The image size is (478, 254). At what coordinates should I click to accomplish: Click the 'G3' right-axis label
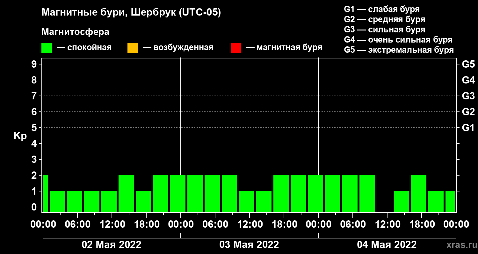coord(468,96)
